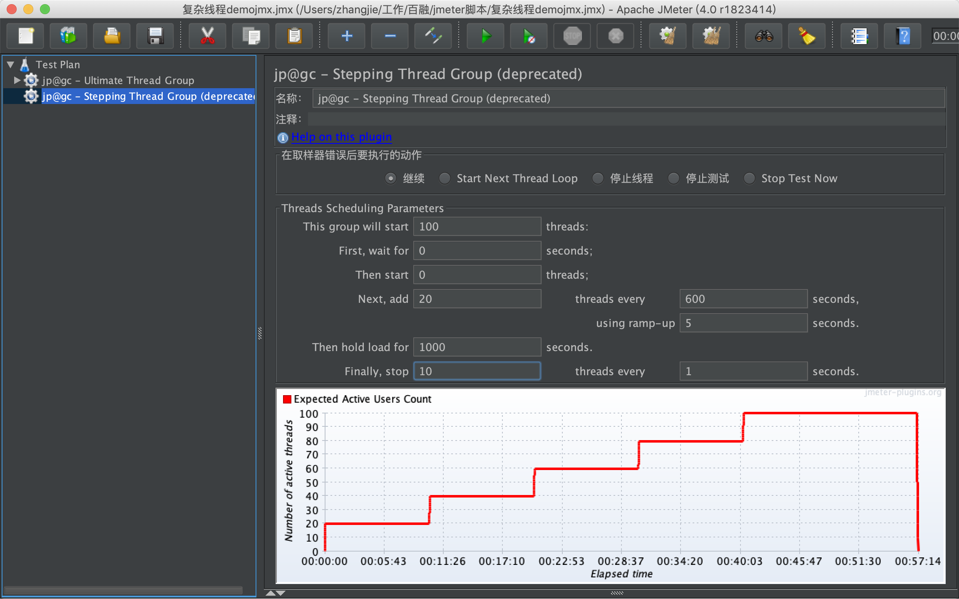Click the Save floppy disk icon
959x599 pixels.
point(155,36)
